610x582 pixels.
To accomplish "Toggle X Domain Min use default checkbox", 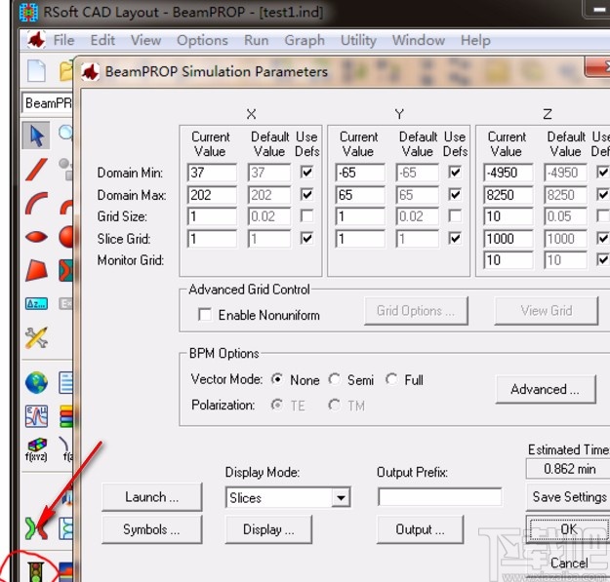I will click(306, 172).
